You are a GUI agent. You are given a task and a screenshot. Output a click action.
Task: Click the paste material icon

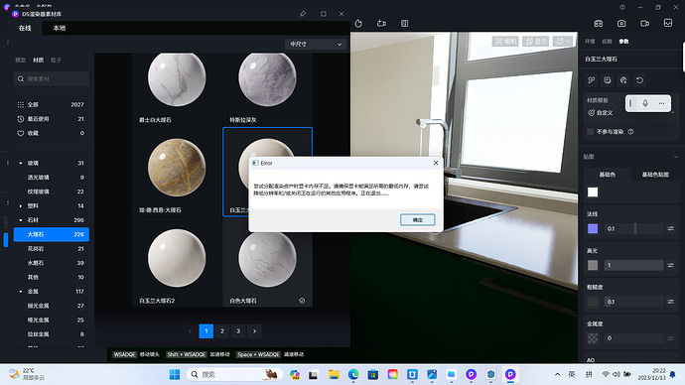tap(623, 80)
